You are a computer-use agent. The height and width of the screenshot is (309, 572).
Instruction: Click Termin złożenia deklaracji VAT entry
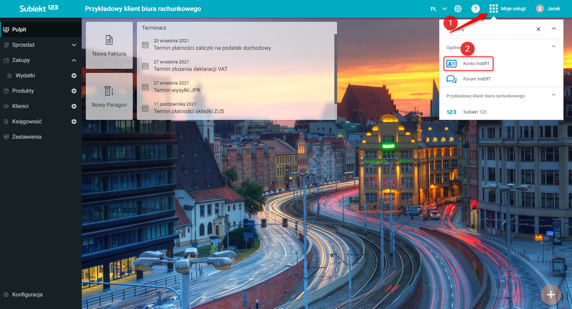[191, 69]
